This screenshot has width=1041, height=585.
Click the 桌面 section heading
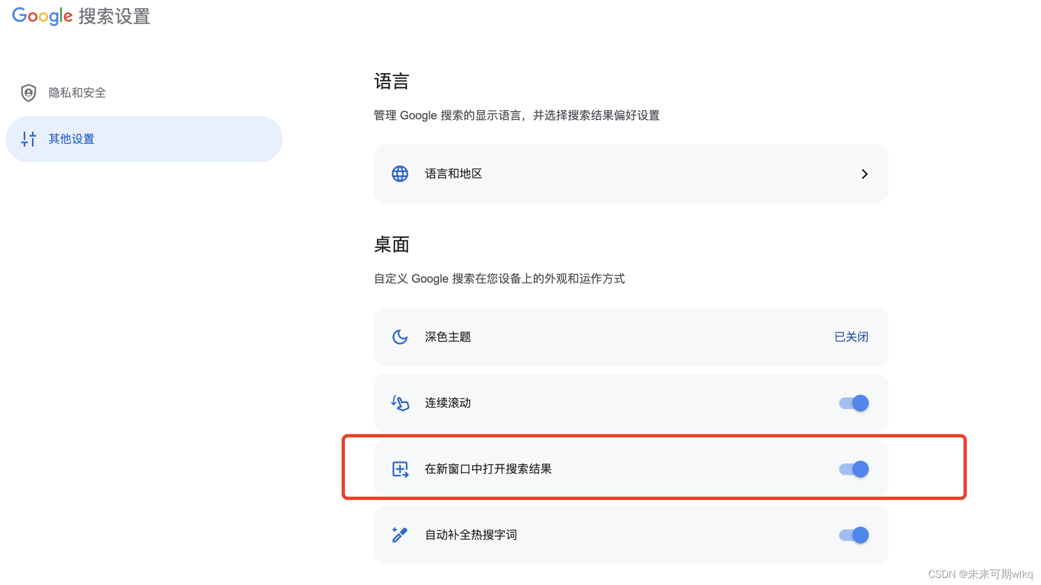click(x=392, y=245)
